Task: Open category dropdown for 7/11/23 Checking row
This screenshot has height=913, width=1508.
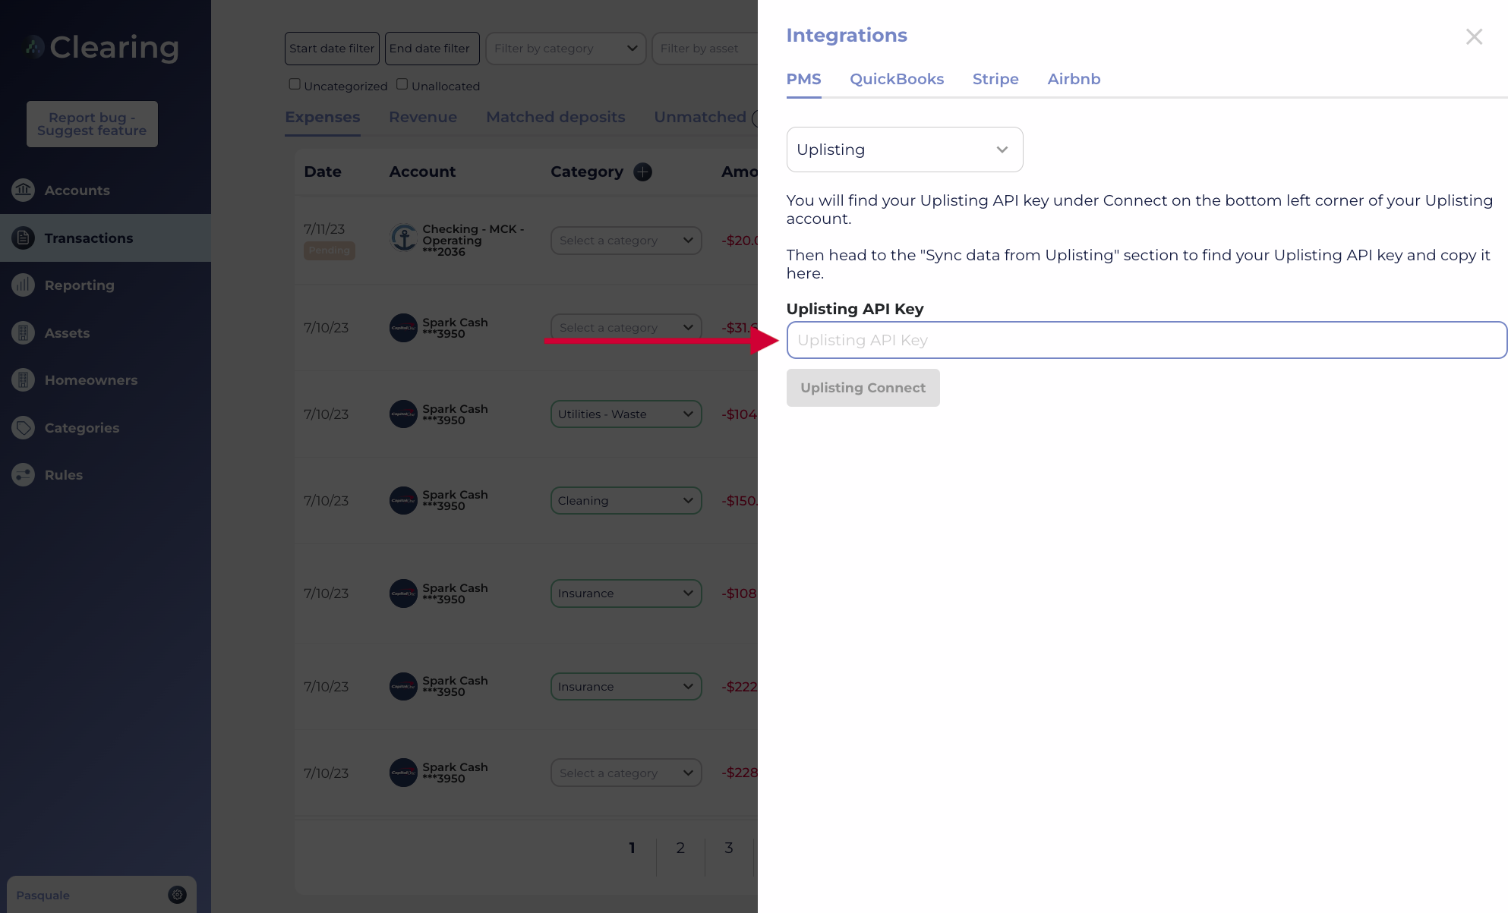Action: tap(626, 241)
